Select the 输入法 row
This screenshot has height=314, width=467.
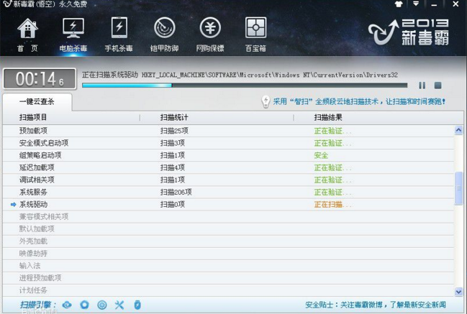pos(228,266)
